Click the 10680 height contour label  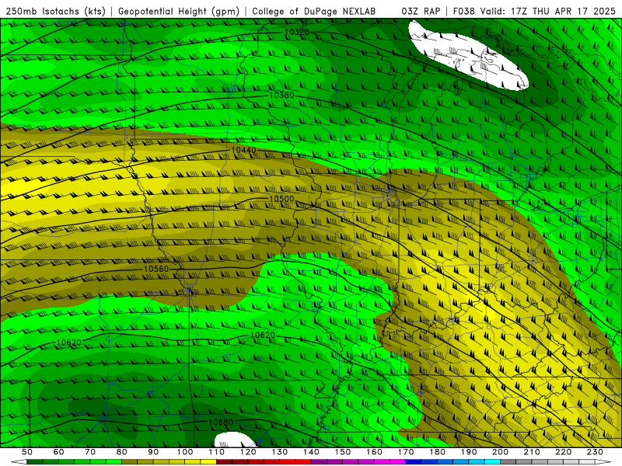click(221, 423)
